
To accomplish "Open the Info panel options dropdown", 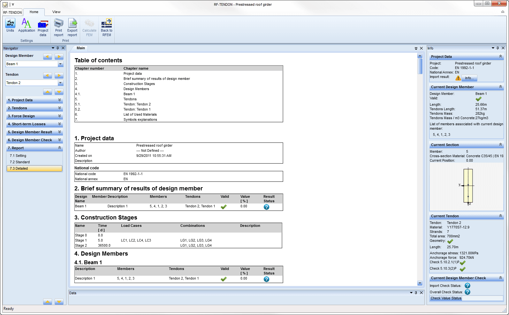I will tap(493, 48).
